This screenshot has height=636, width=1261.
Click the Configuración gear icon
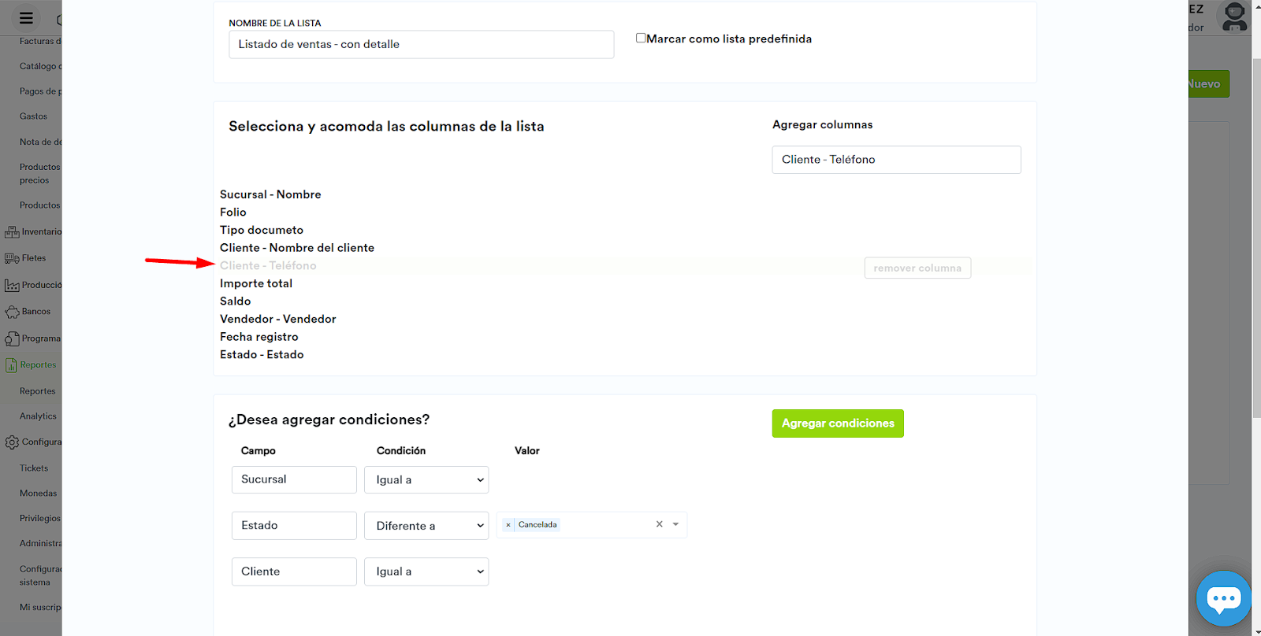(12, 442)
